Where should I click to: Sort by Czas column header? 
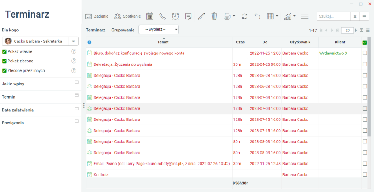(240, 42)
